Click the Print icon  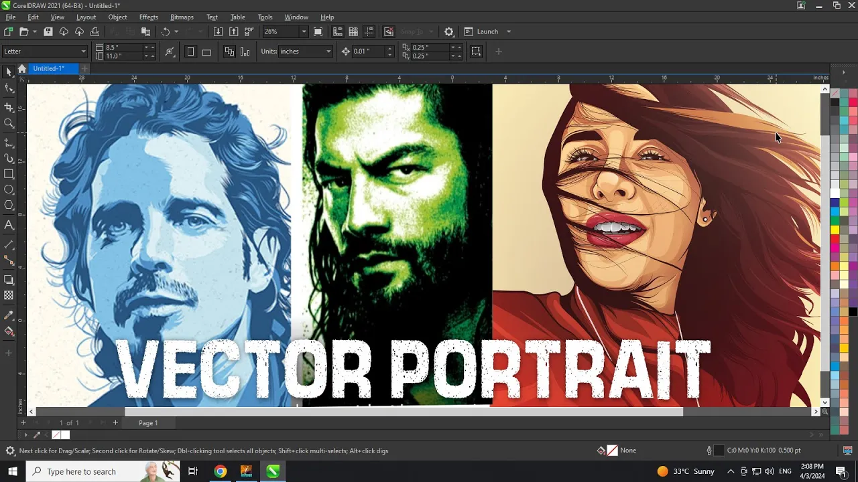coord(95,31)
